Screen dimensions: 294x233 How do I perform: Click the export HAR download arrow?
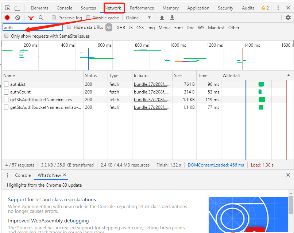[x=172, y=18]
